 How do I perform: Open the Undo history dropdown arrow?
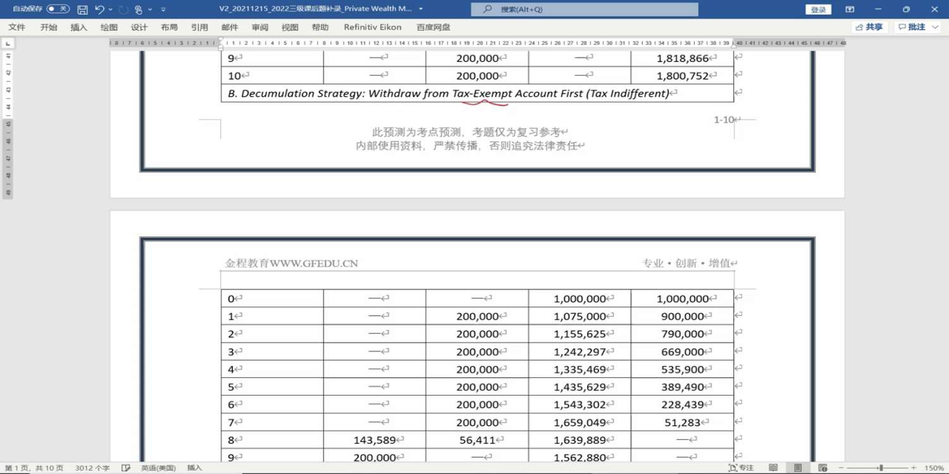[111, 9]
